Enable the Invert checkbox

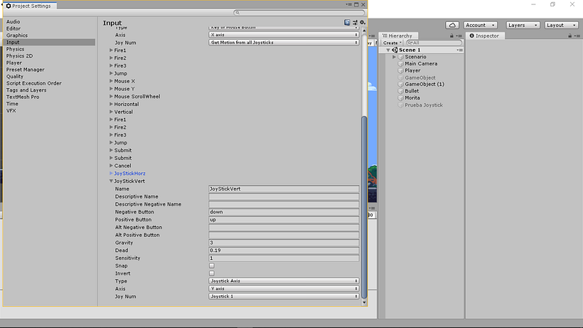pos(212,273)
